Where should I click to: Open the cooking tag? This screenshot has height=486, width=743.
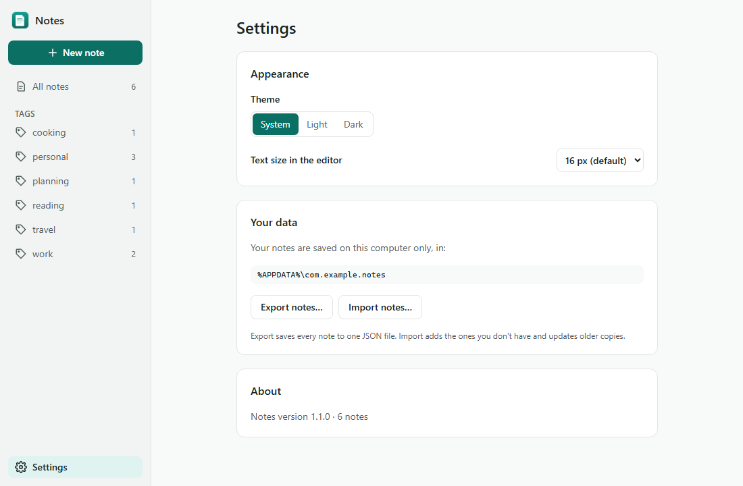(x=76, y=132)
